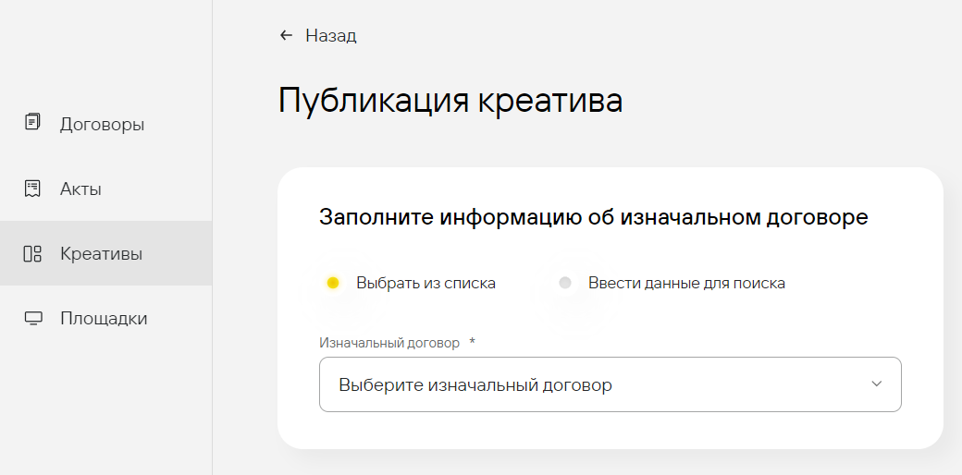The image size is (962, 475).
Task: Expand the dropdown using its chevron arrow
Action: (x=877, y=384)
